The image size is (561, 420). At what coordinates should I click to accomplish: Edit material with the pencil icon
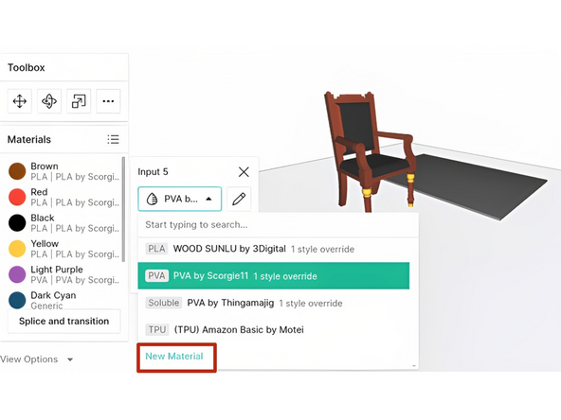239,199
